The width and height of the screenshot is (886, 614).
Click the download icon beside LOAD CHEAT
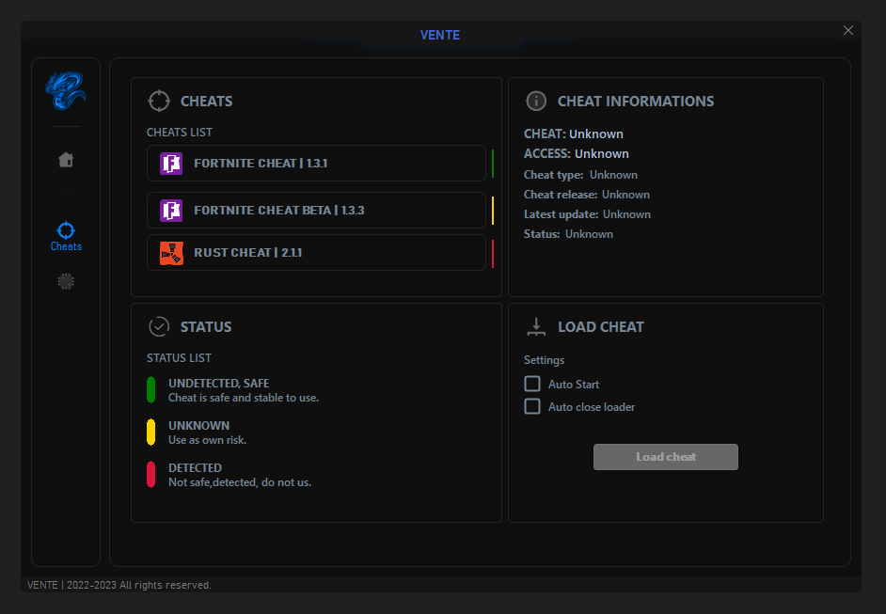click(x=536, y=326)
